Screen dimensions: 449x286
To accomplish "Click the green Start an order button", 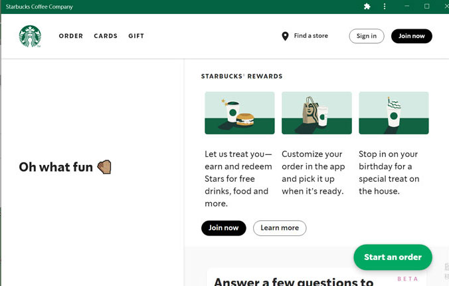I will (x=393, y=257).
